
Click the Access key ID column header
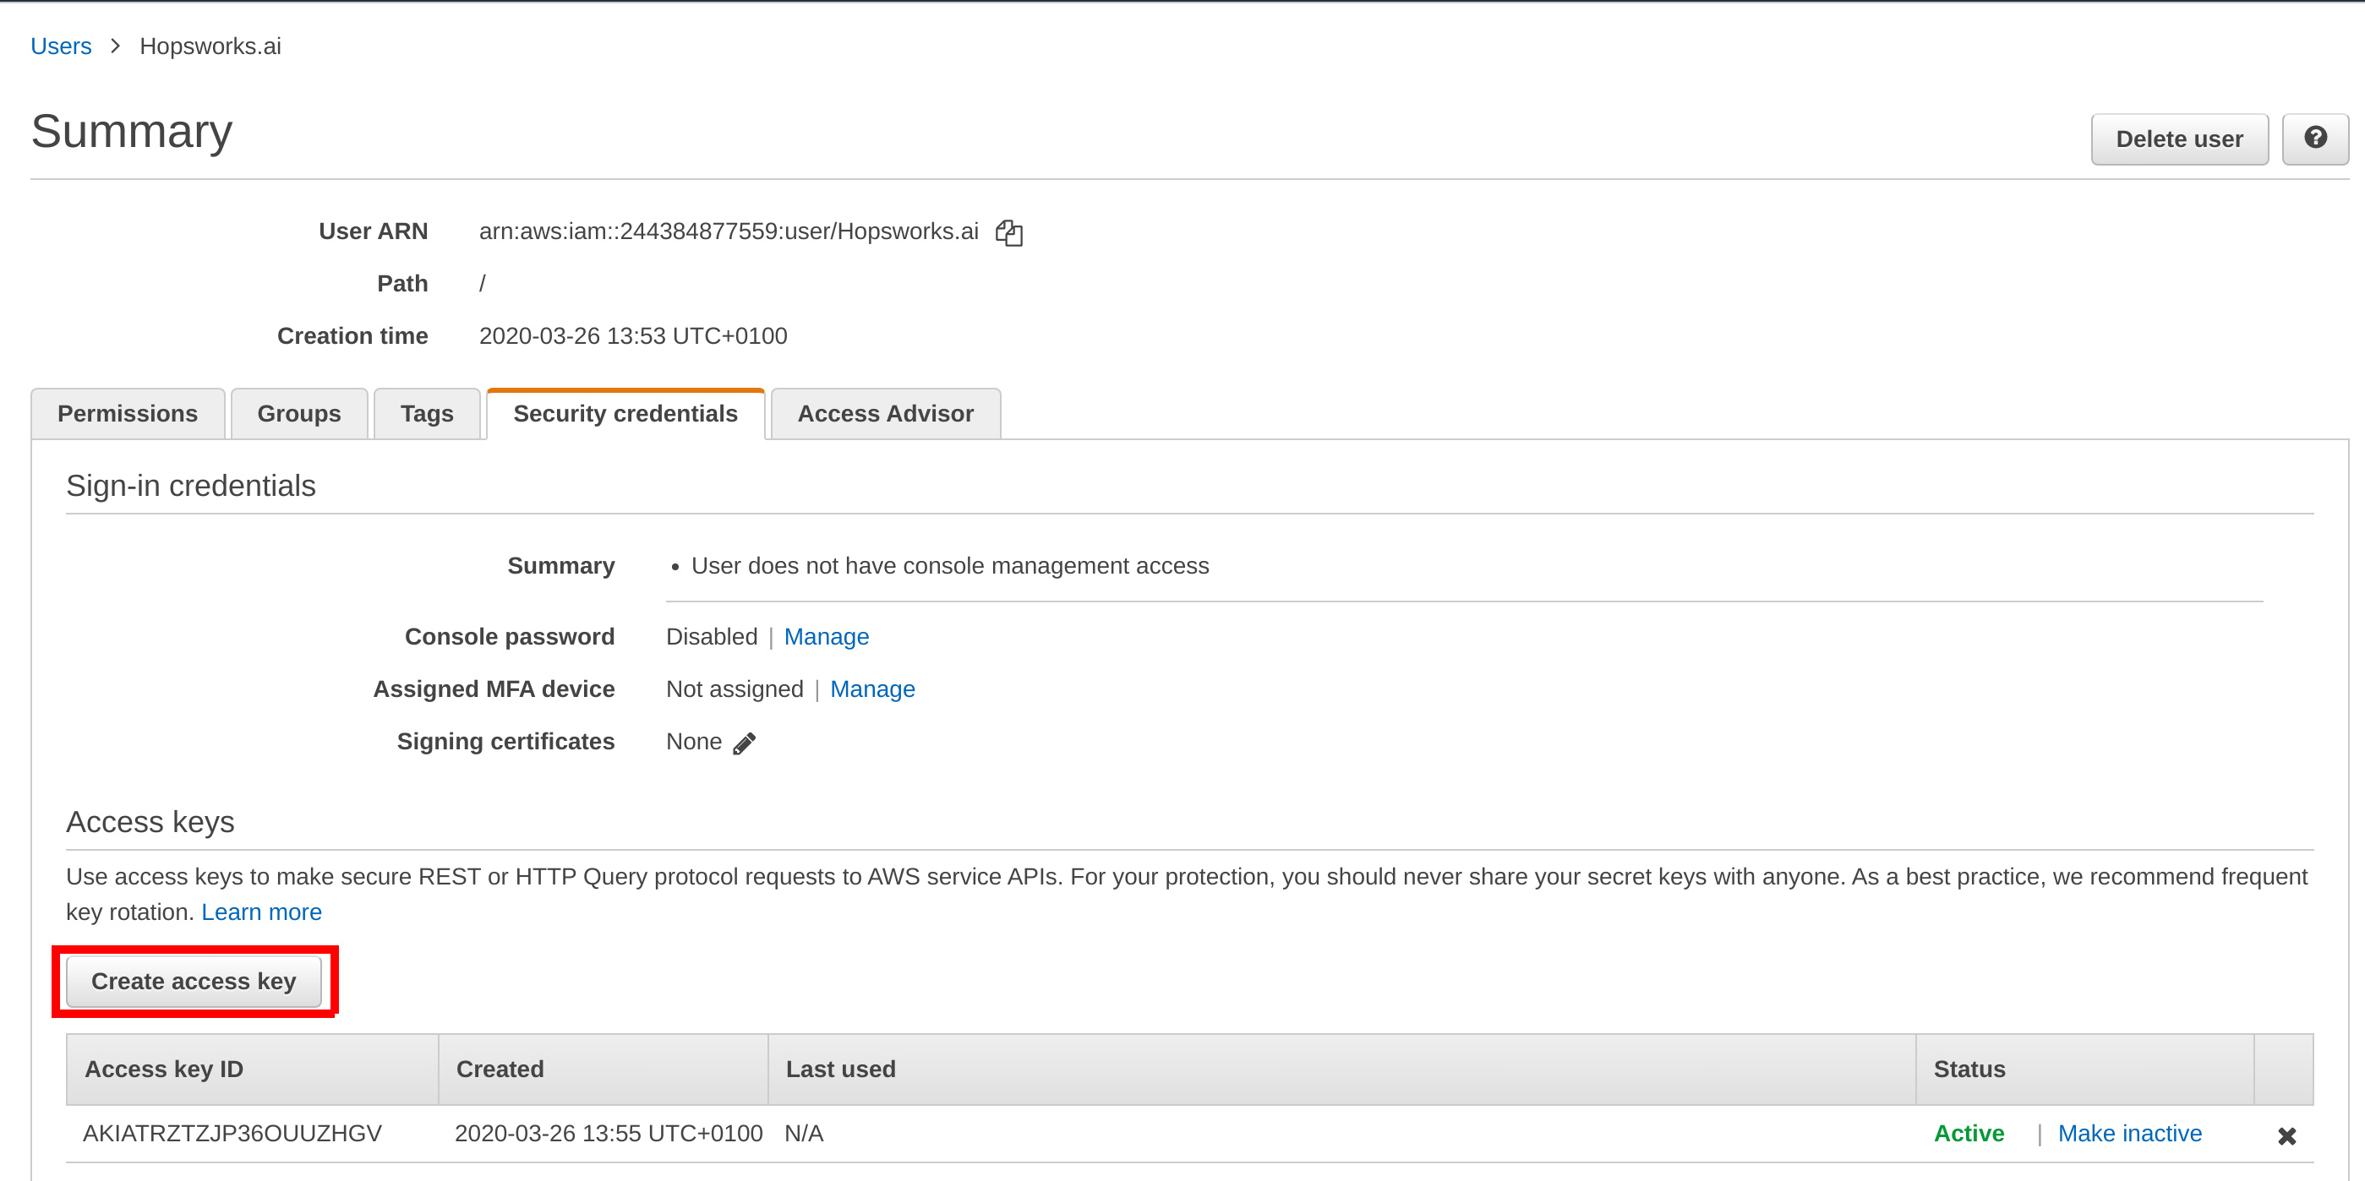coord(164,1069)
